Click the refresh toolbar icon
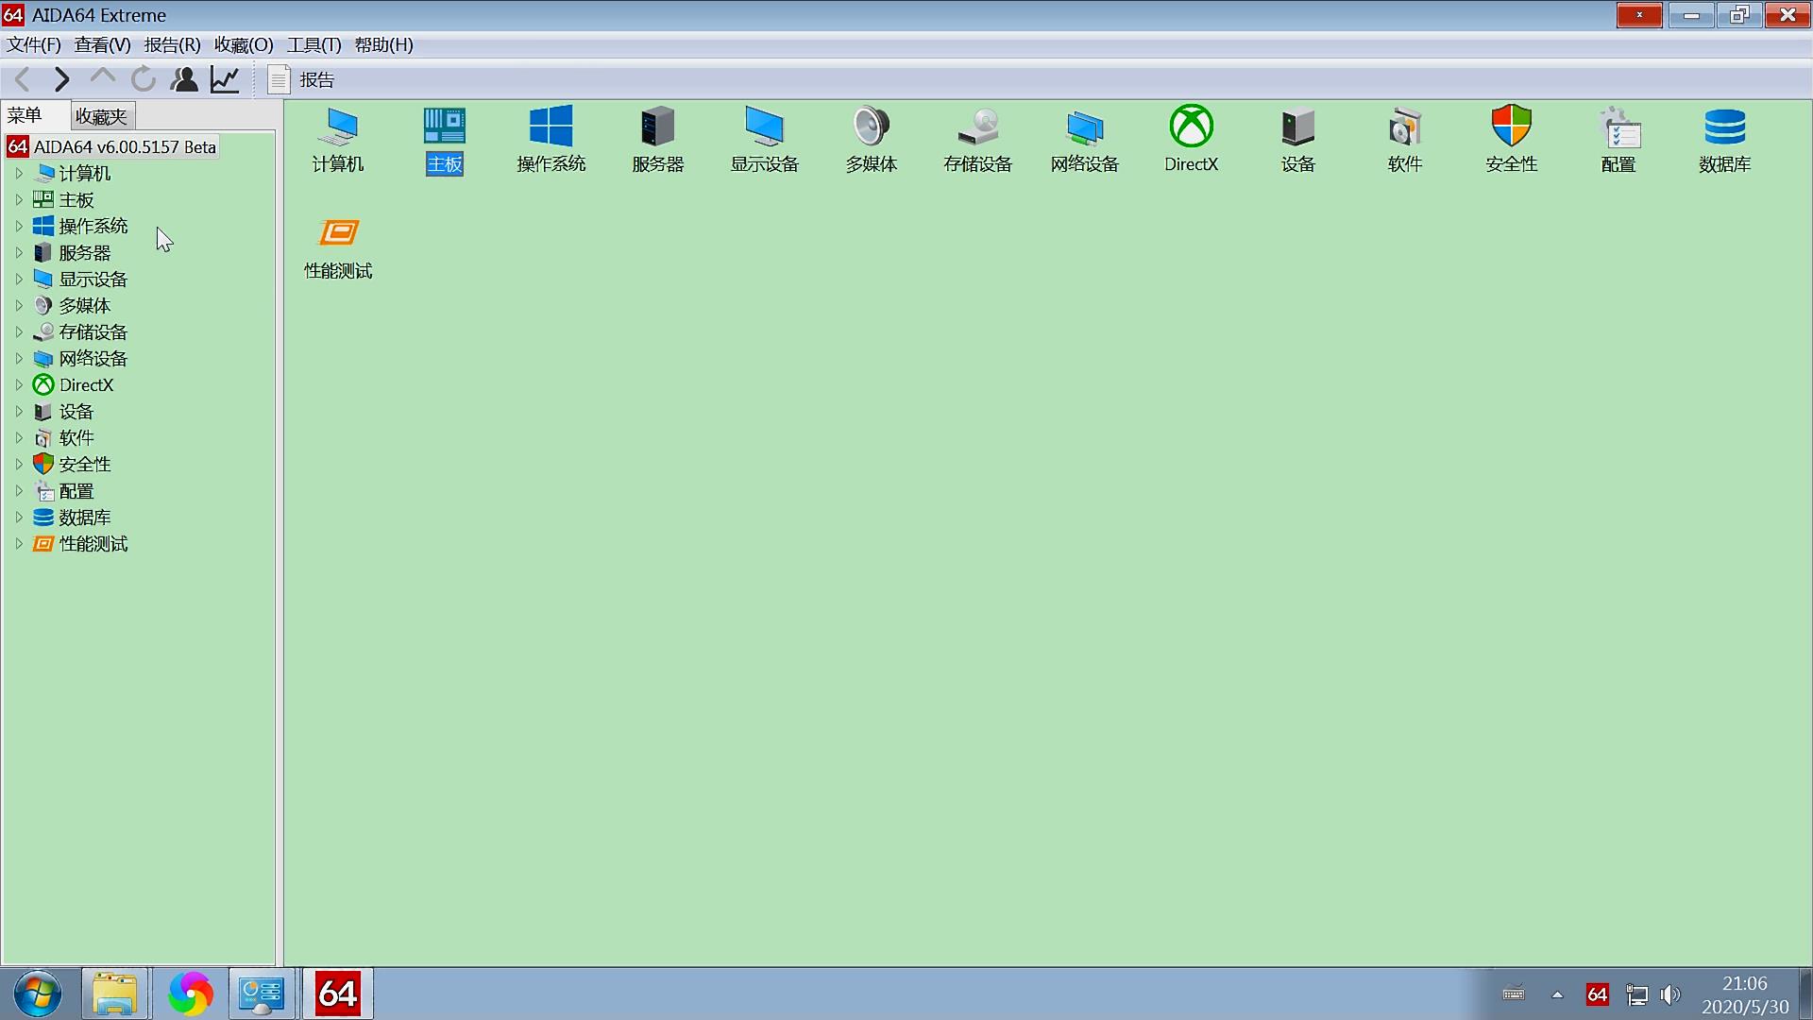This screenshot has width=1813, height=1020. pos(144,79)
